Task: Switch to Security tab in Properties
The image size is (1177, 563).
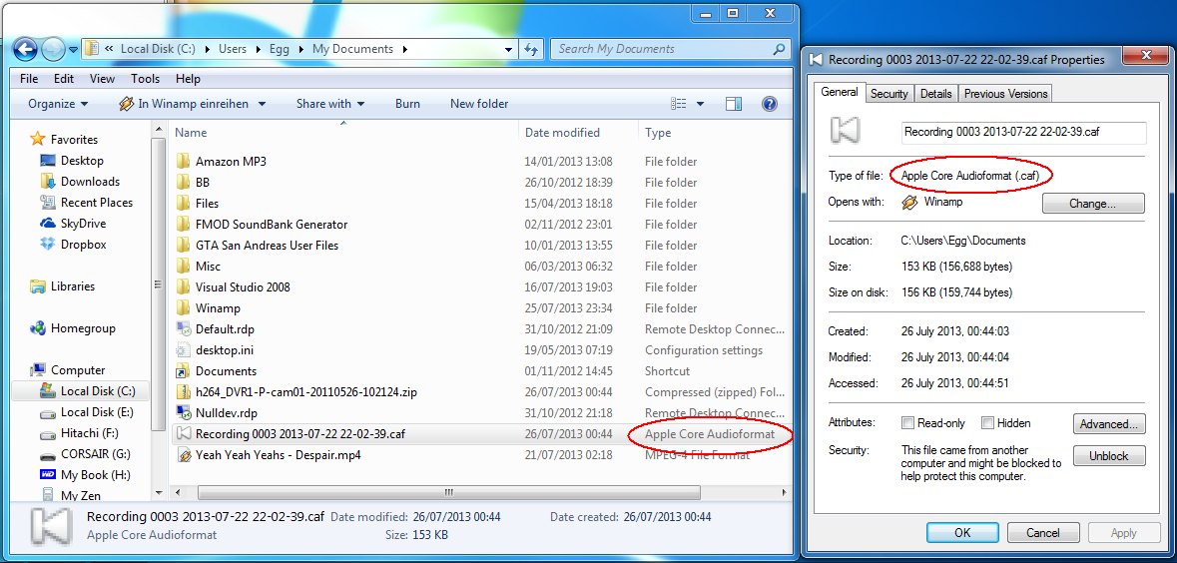Action: point(888,94)
